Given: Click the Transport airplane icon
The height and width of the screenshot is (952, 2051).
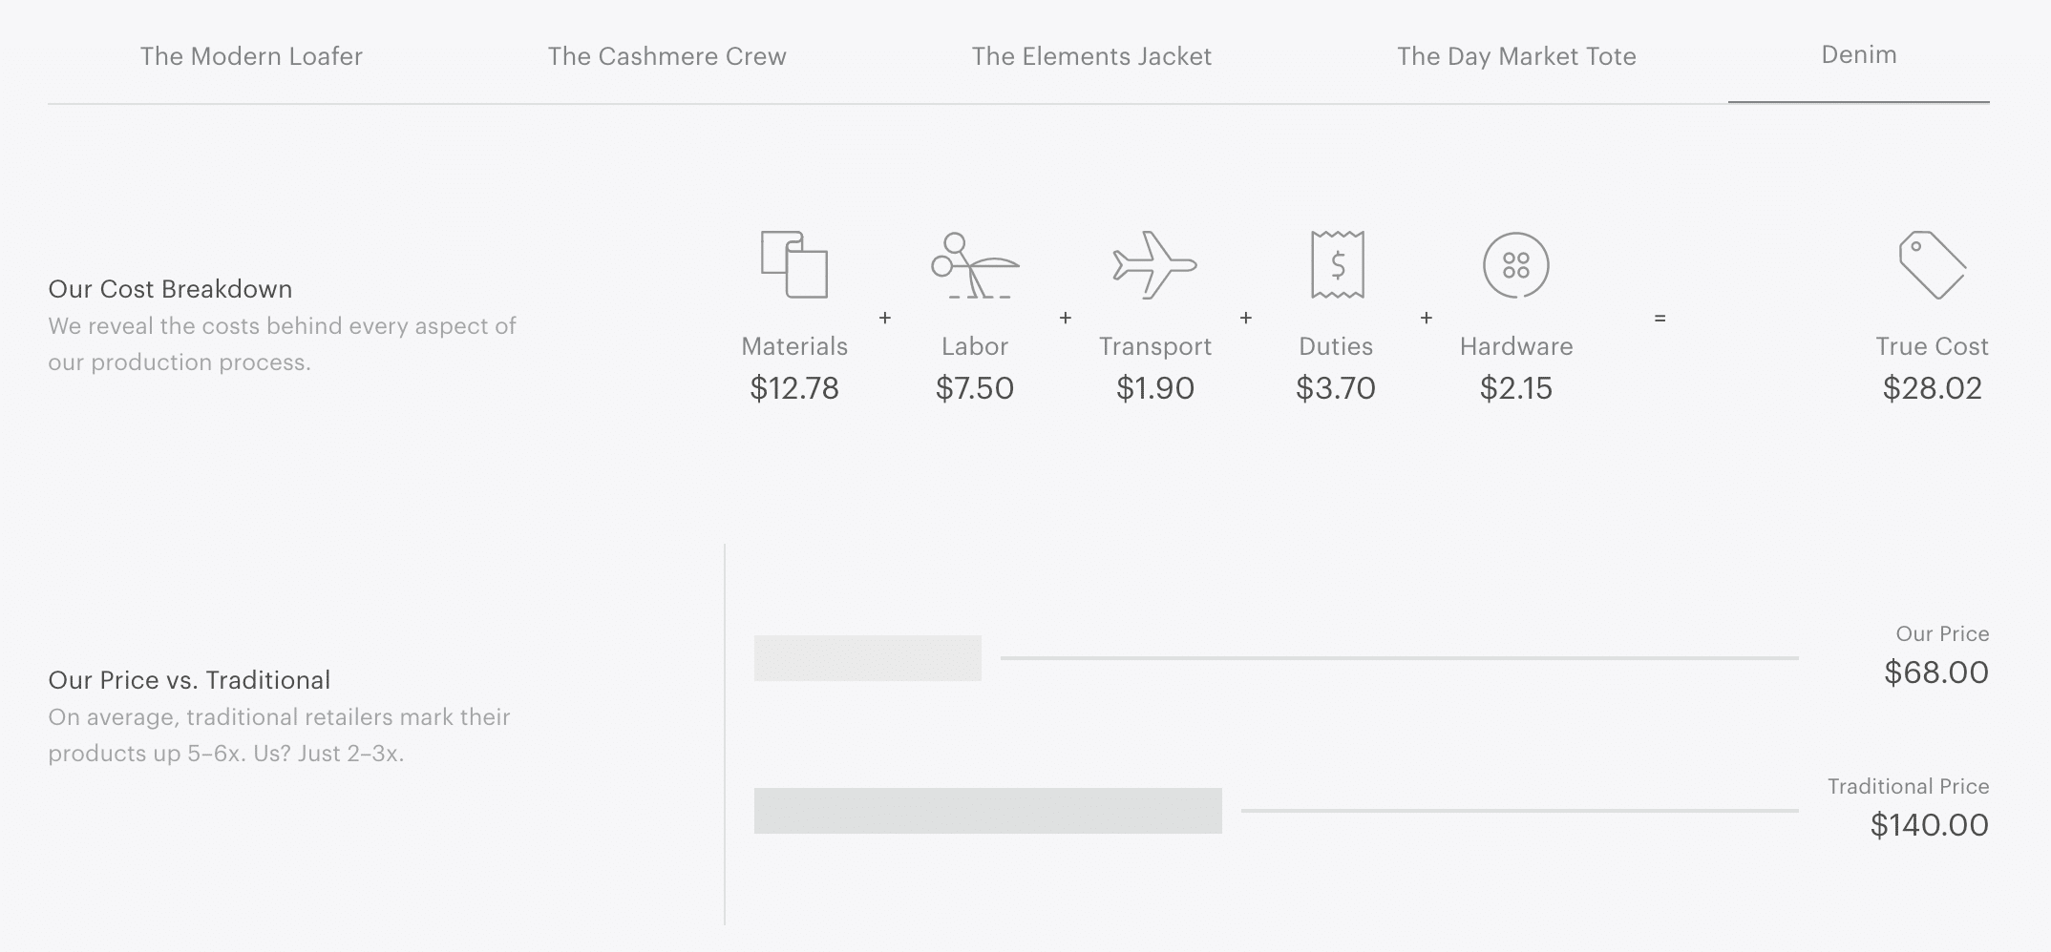Looking at the screenshot, I should pos(1155,265).
